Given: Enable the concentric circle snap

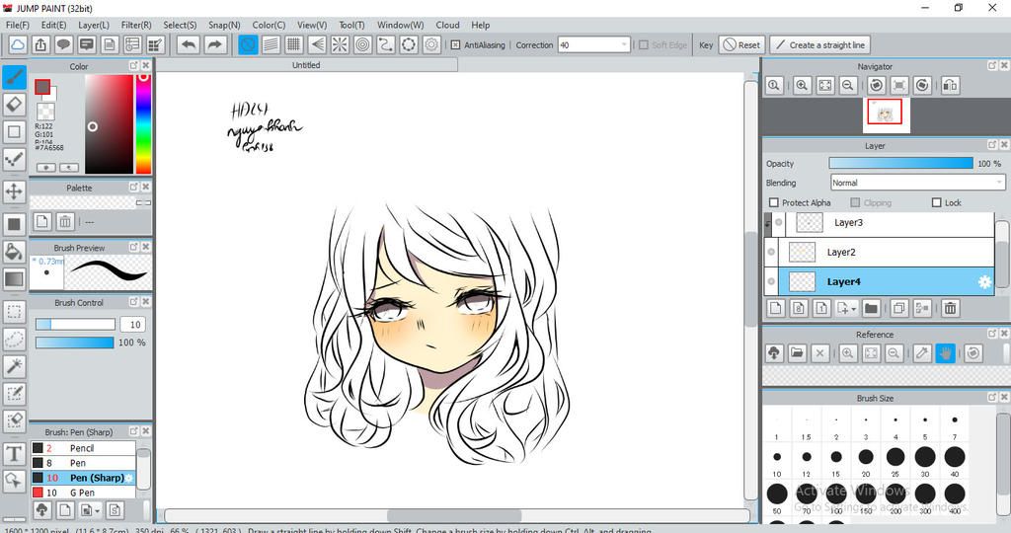Looking at the screenshot, I should [363, 44].
